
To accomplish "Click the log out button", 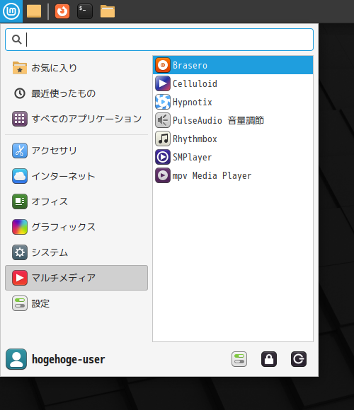I will click(x=299, y=359).
